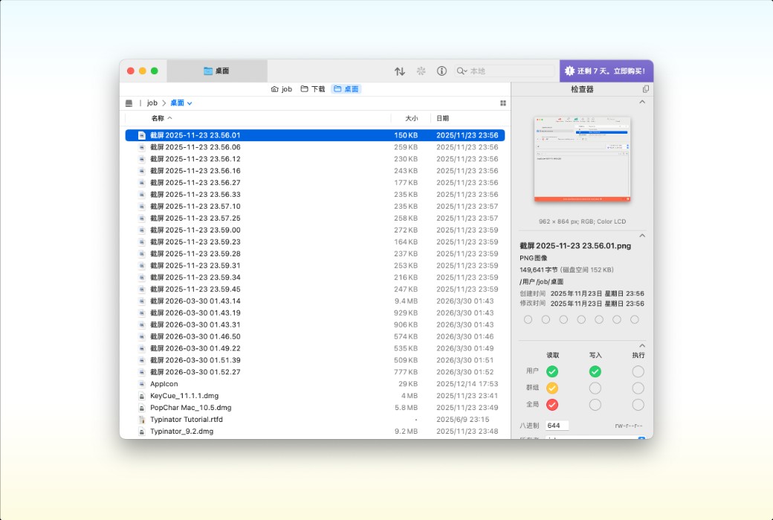Click the sort order icon in the toolbar
Screen dimensions: 773x520
tap(400, 71)
